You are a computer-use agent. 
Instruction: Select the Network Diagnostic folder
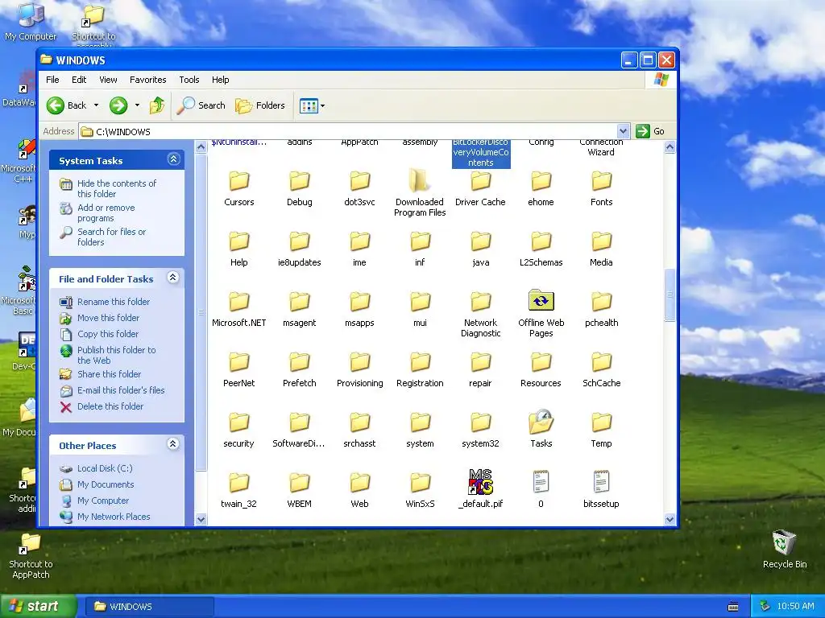pyautogui.click(x=480, y=313)
